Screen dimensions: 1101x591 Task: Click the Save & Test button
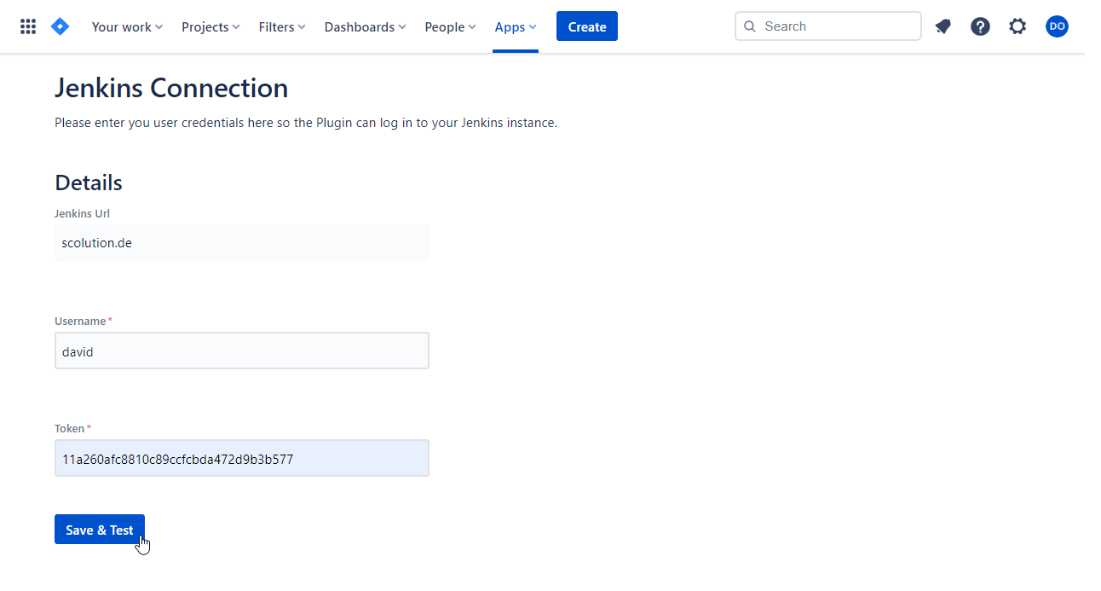coord(100,530)
